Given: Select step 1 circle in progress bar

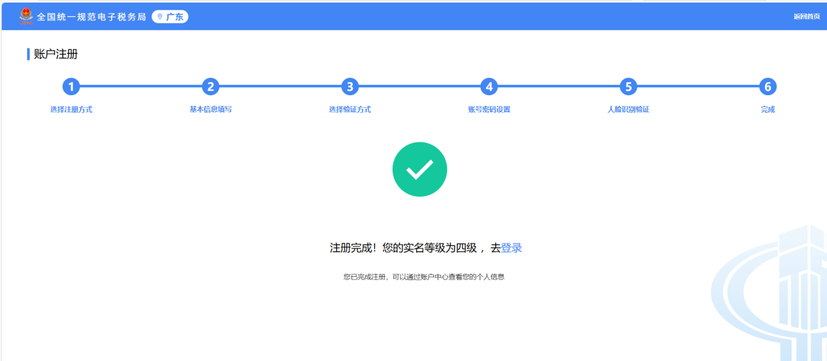Looking at the screenshot, I should [x=71, y=87].
